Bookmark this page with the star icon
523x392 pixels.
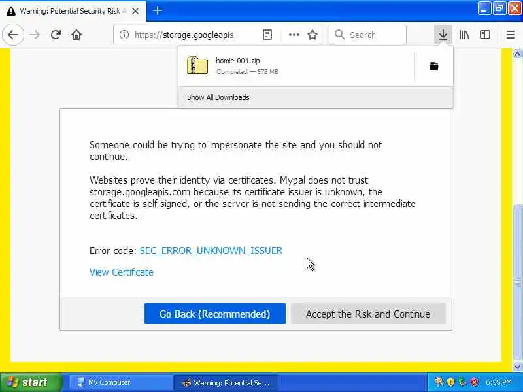pos(312,35)
